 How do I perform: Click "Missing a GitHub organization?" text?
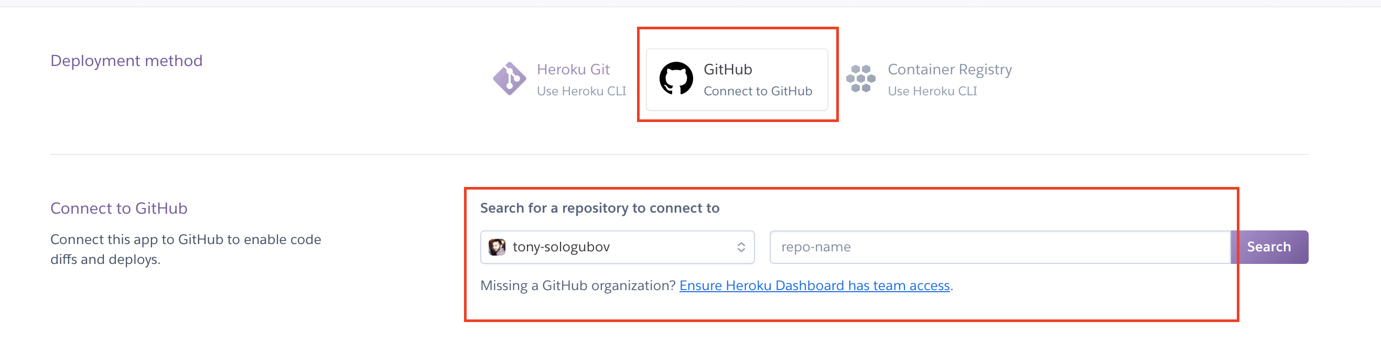(577, 285)
